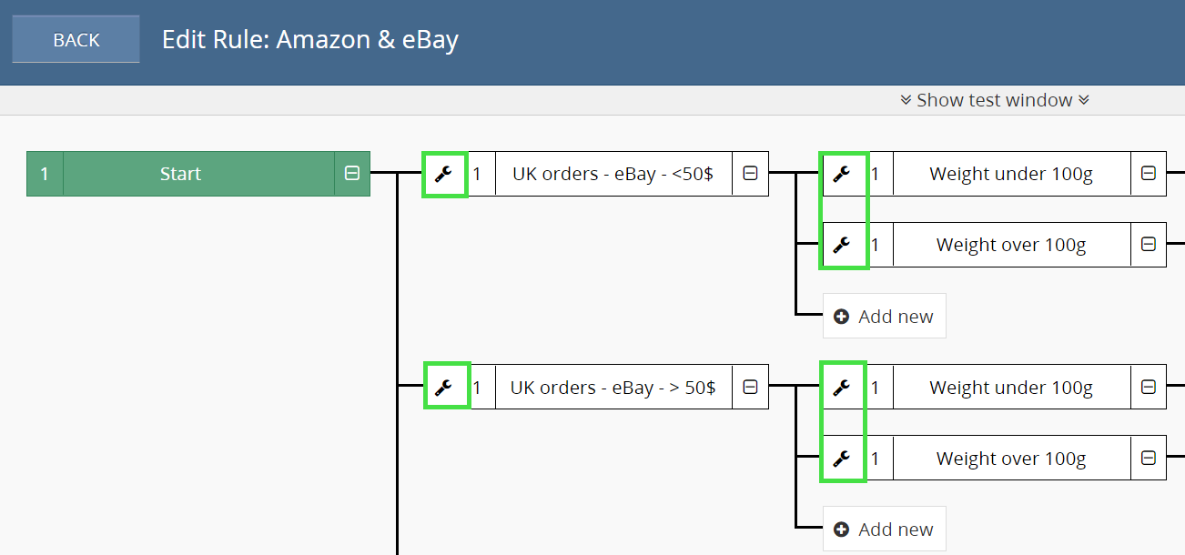The height and width of the screenshot is (555, 1185).
Task: Collapse first Weight under 100g node
Action: pyautogui.click(x=1149, y=174)
